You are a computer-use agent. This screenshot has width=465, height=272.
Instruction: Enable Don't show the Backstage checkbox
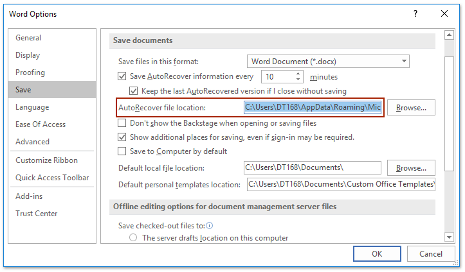click(122, 123)
